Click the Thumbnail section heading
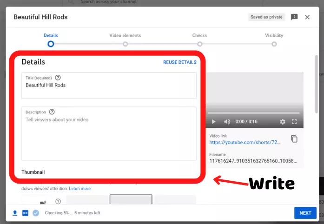 point(33,172)
